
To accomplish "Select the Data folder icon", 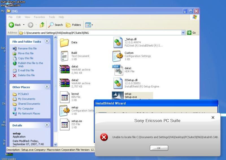I will (x=64, y=43).
